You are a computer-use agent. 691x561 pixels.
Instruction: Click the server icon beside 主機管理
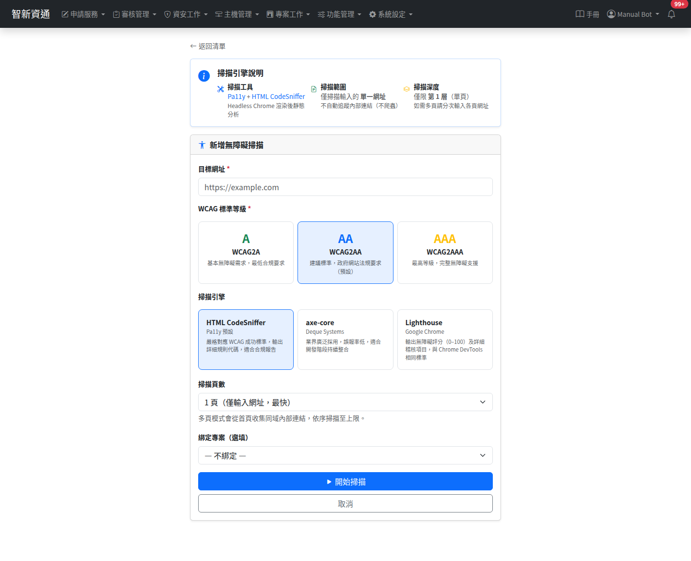(x=219, y=14)
